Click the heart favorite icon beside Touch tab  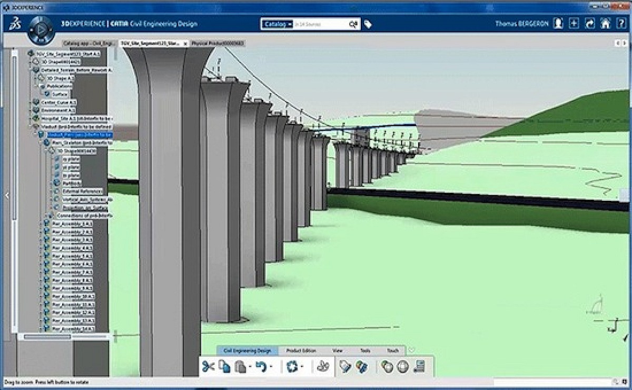click(x=411, y=350)
